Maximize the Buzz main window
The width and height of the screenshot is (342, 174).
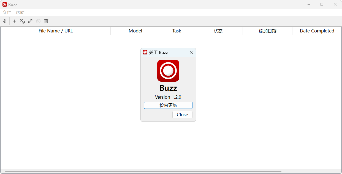322,4
